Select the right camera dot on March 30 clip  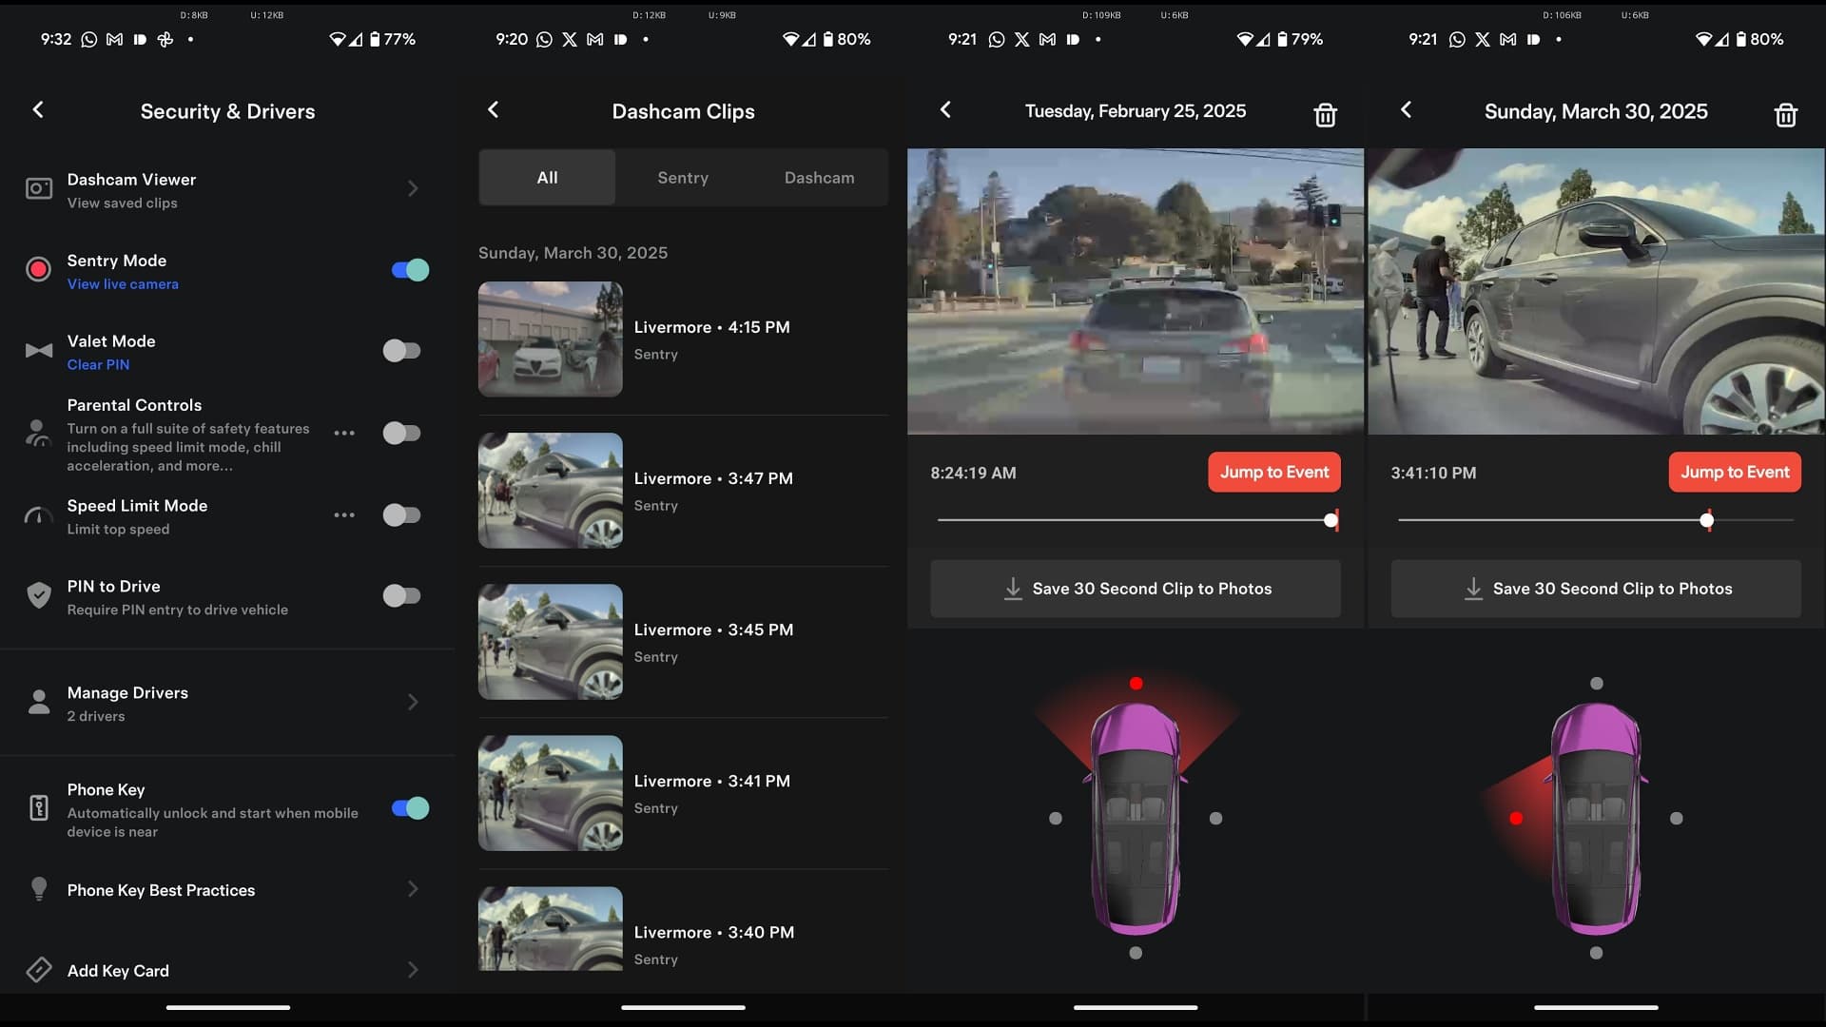click(x=1677, y=819)
